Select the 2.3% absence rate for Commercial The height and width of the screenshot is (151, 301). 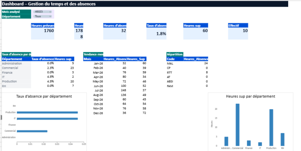[43, 68]
